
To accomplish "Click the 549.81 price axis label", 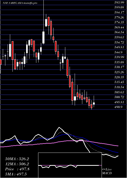I will point(119,47).
